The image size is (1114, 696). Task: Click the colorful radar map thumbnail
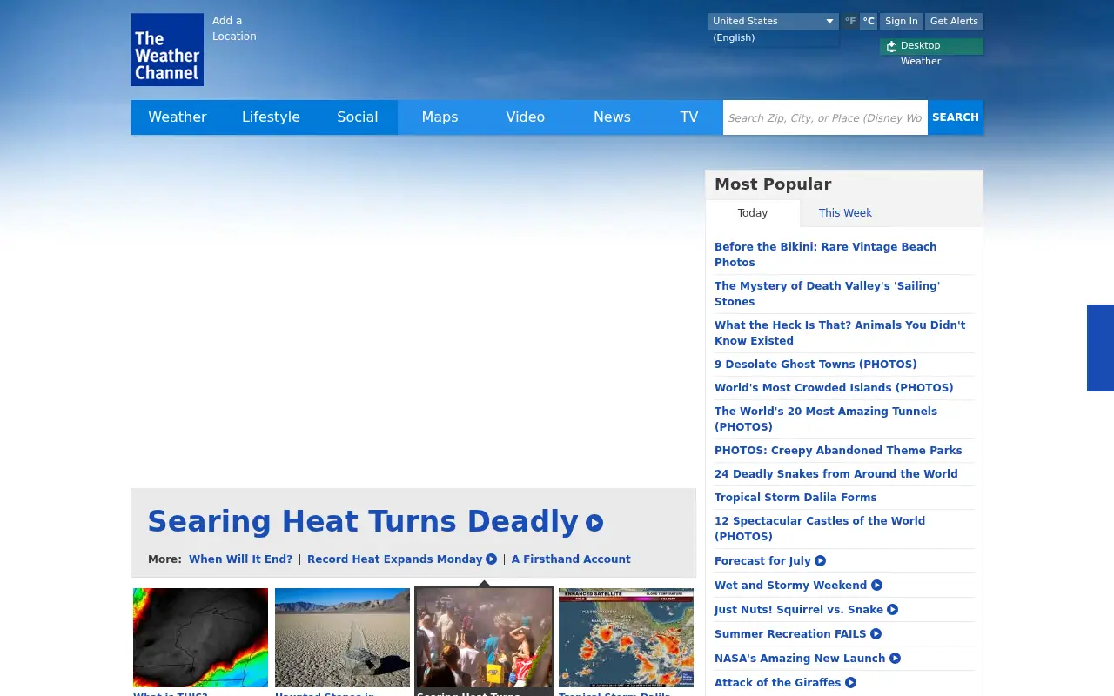(200, 638)
